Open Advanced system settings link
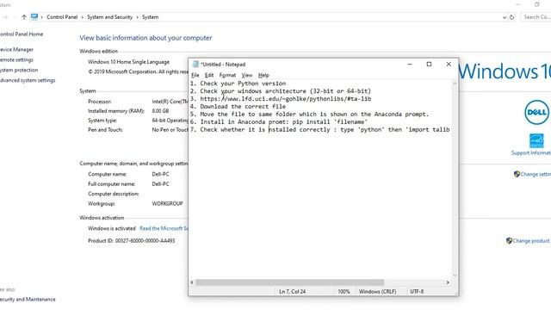Screen dimensions: 551x310 tap(28, 80)
